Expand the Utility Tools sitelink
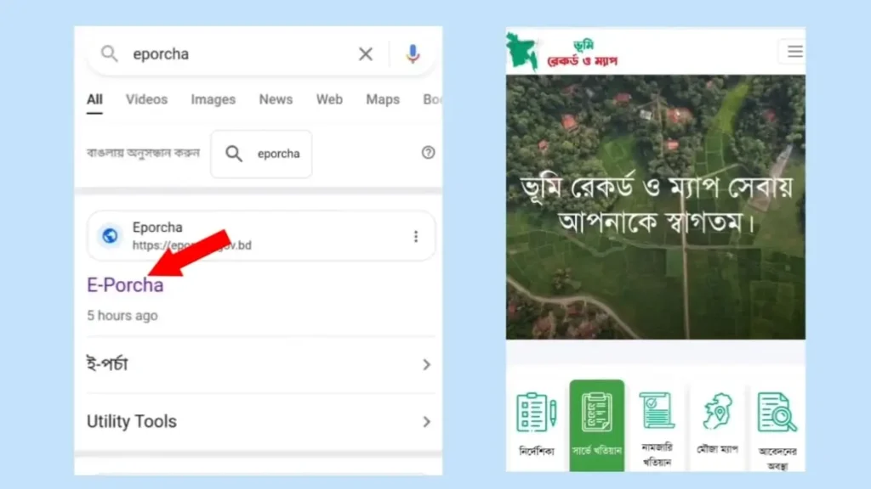The width and height of the screenshot is (871, 489). [426, 422]
